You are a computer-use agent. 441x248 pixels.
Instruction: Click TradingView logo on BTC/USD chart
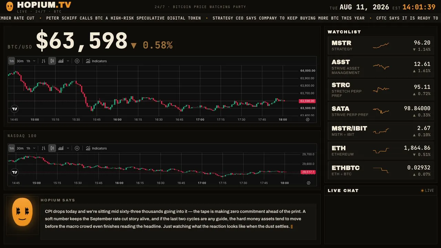point(14,109)
